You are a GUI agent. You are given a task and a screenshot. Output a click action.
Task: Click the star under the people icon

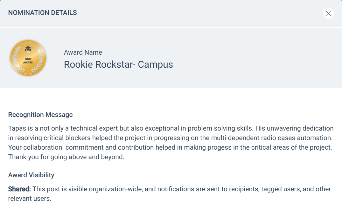coord(28,52)
